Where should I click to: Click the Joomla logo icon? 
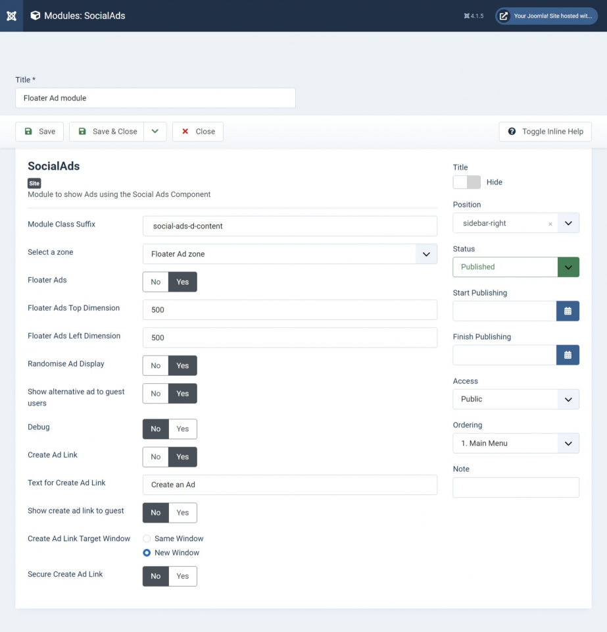[x=11, y=16]
